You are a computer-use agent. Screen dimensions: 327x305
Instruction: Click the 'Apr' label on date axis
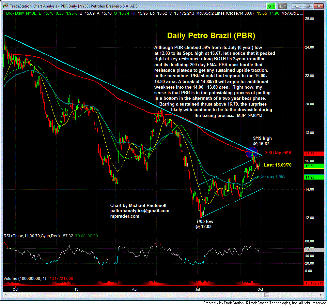[x=135, y=289]
